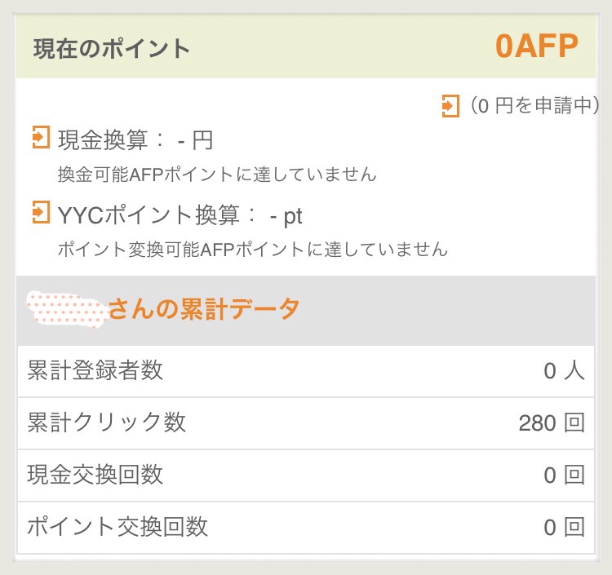Select the 累計クリック数 row label

(x=107, y=422)
